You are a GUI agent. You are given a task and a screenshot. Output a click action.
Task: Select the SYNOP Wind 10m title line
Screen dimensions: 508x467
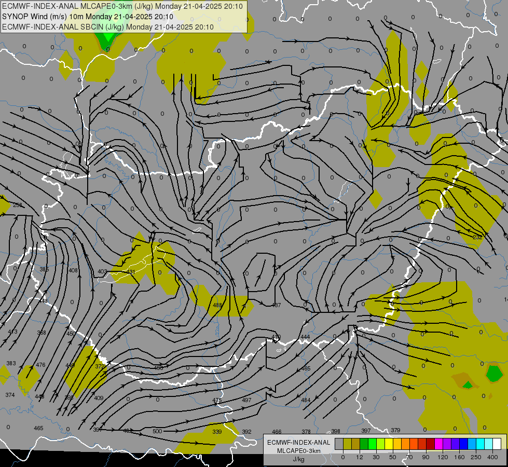click(x=88, y=17)
